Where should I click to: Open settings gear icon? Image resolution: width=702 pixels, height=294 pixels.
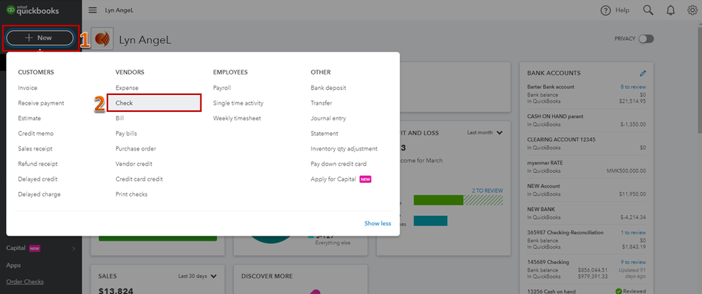[692, 11]
